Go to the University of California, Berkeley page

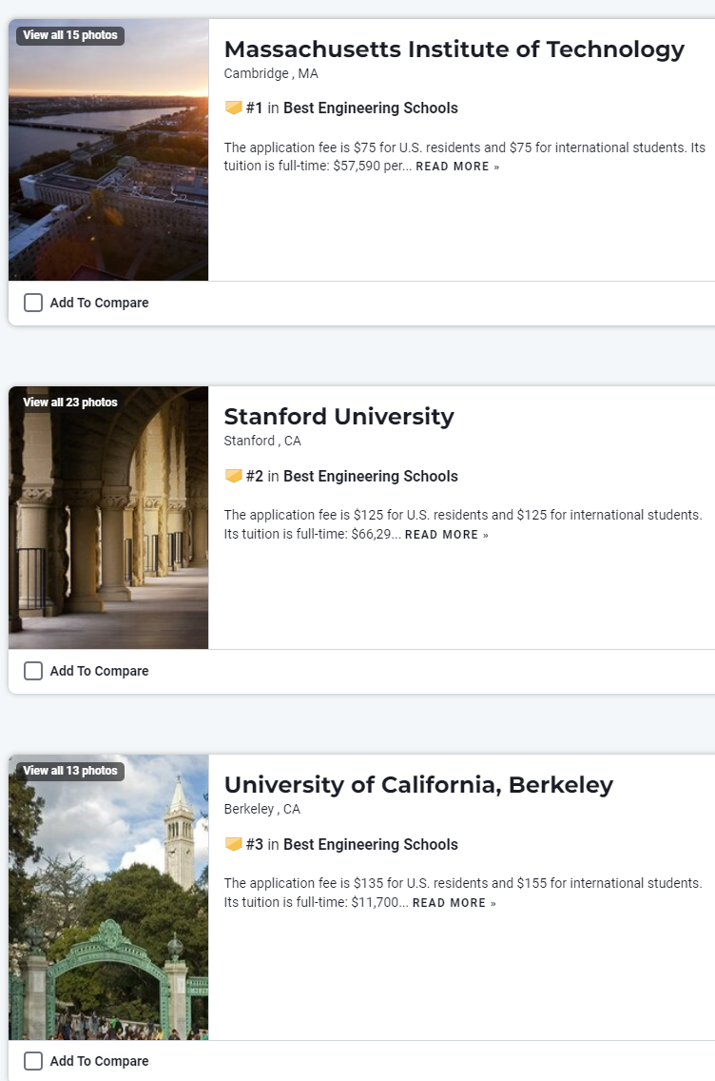click(x=418, y=785)
